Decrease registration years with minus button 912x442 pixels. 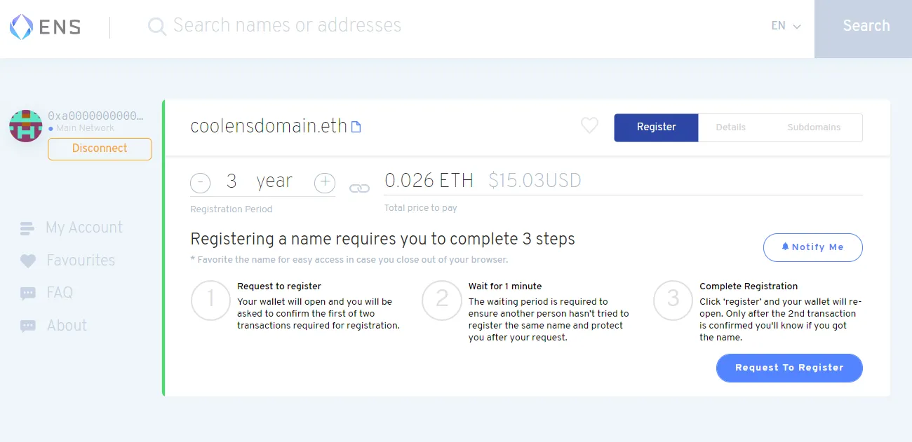pos(200,183)
